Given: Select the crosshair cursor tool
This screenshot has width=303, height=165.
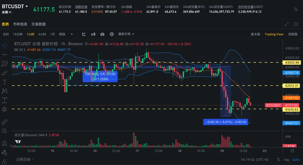Looking at the screenshot, I should pyautogui.click(x=4, y=45).
